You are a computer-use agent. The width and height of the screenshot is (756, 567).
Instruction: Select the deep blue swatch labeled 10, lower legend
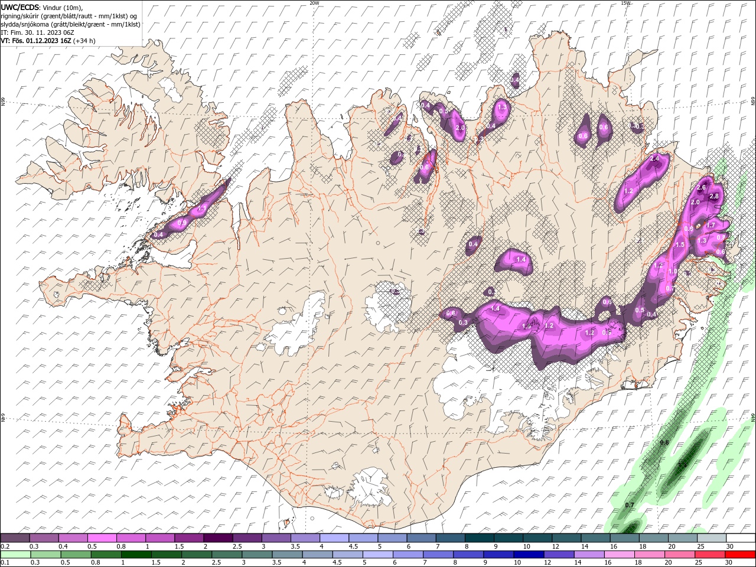pos(529,555)
